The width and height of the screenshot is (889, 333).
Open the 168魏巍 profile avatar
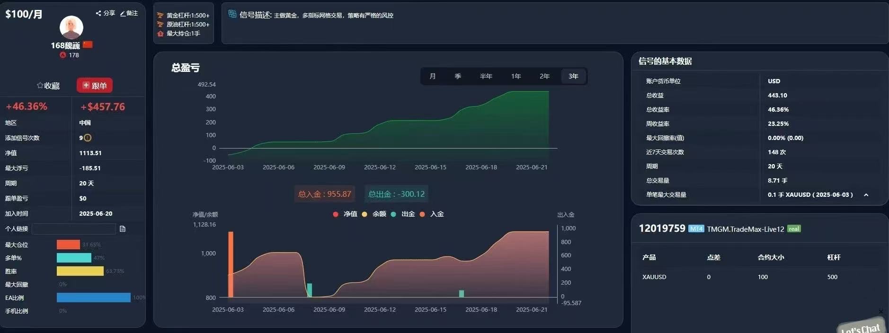(71, 27)
